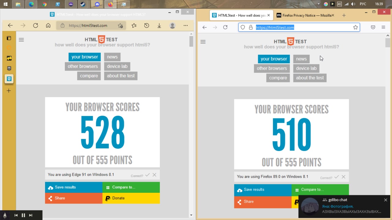This screenshot has height=220, width=392.
Task: Select the HTML5test vertical tab in Edge
Action: (x=9, y=79)
